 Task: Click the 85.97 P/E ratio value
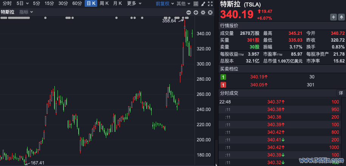[296, 54]
